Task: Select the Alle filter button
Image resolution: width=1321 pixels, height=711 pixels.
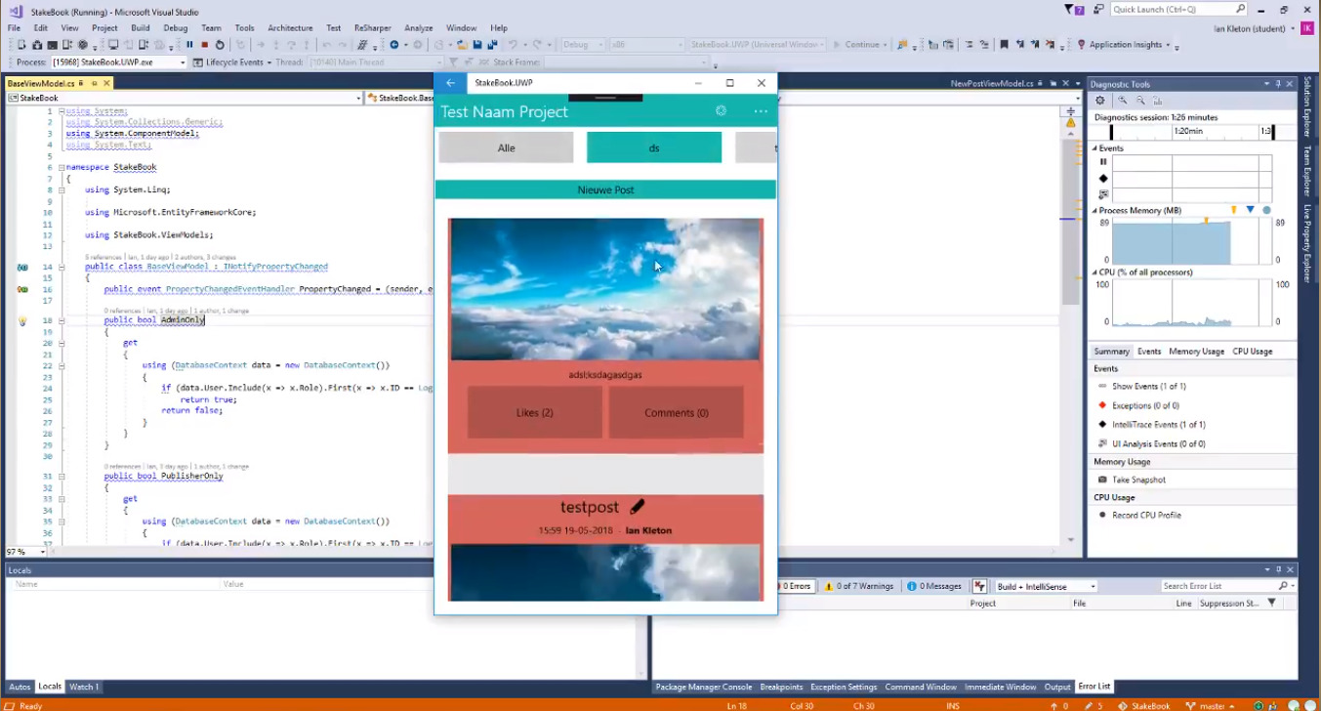Action: pyautogui.click(x=506, y=147)
